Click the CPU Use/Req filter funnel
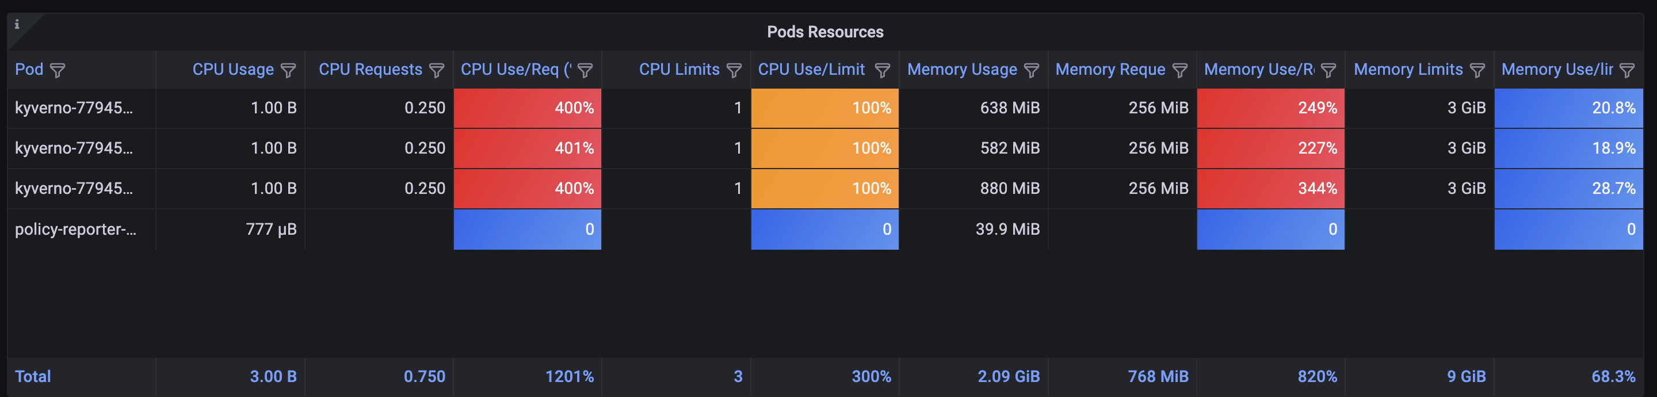1657x397 pixels. click(x=585, y=70)
